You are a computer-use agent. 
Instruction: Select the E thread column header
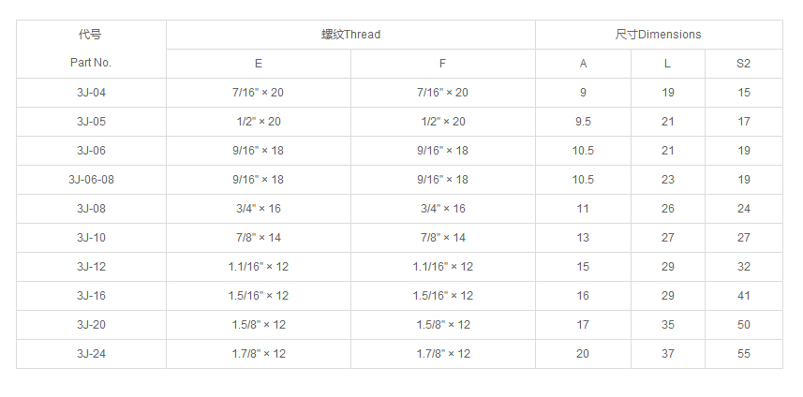[259, 64]
